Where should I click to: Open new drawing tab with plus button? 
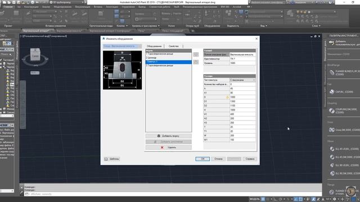(x=193, y=31)
